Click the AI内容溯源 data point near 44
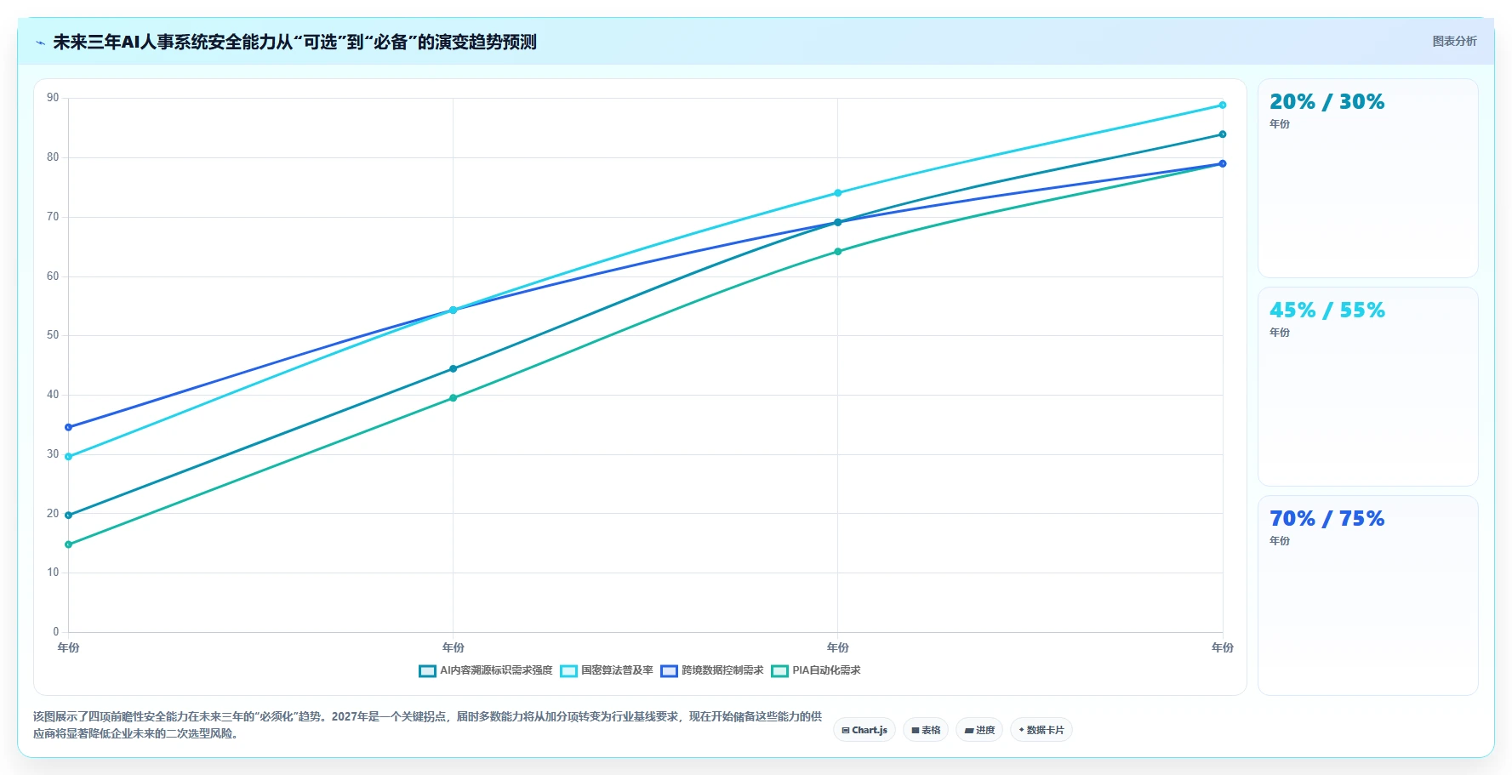This screenshot has width=1512, height=775. (x=454, y=369)
